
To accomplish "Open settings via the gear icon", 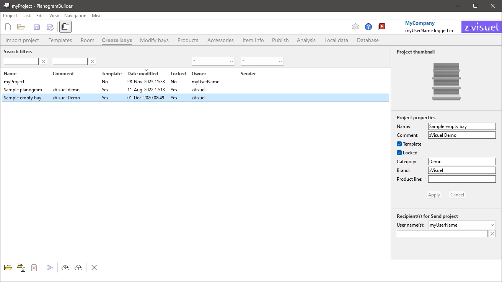I will pyautogui.click(x=355, y=27).
